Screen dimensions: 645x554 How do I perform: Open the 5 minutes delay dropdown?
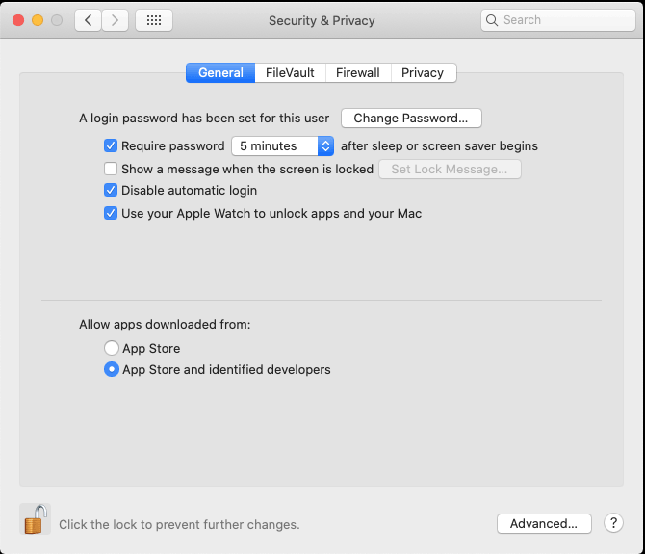282,146
